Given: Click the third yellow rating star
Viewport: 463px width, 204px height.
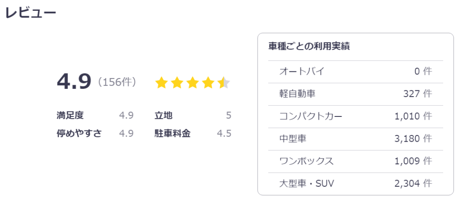Looking at the screenshot, I should (x=193, y=83).
